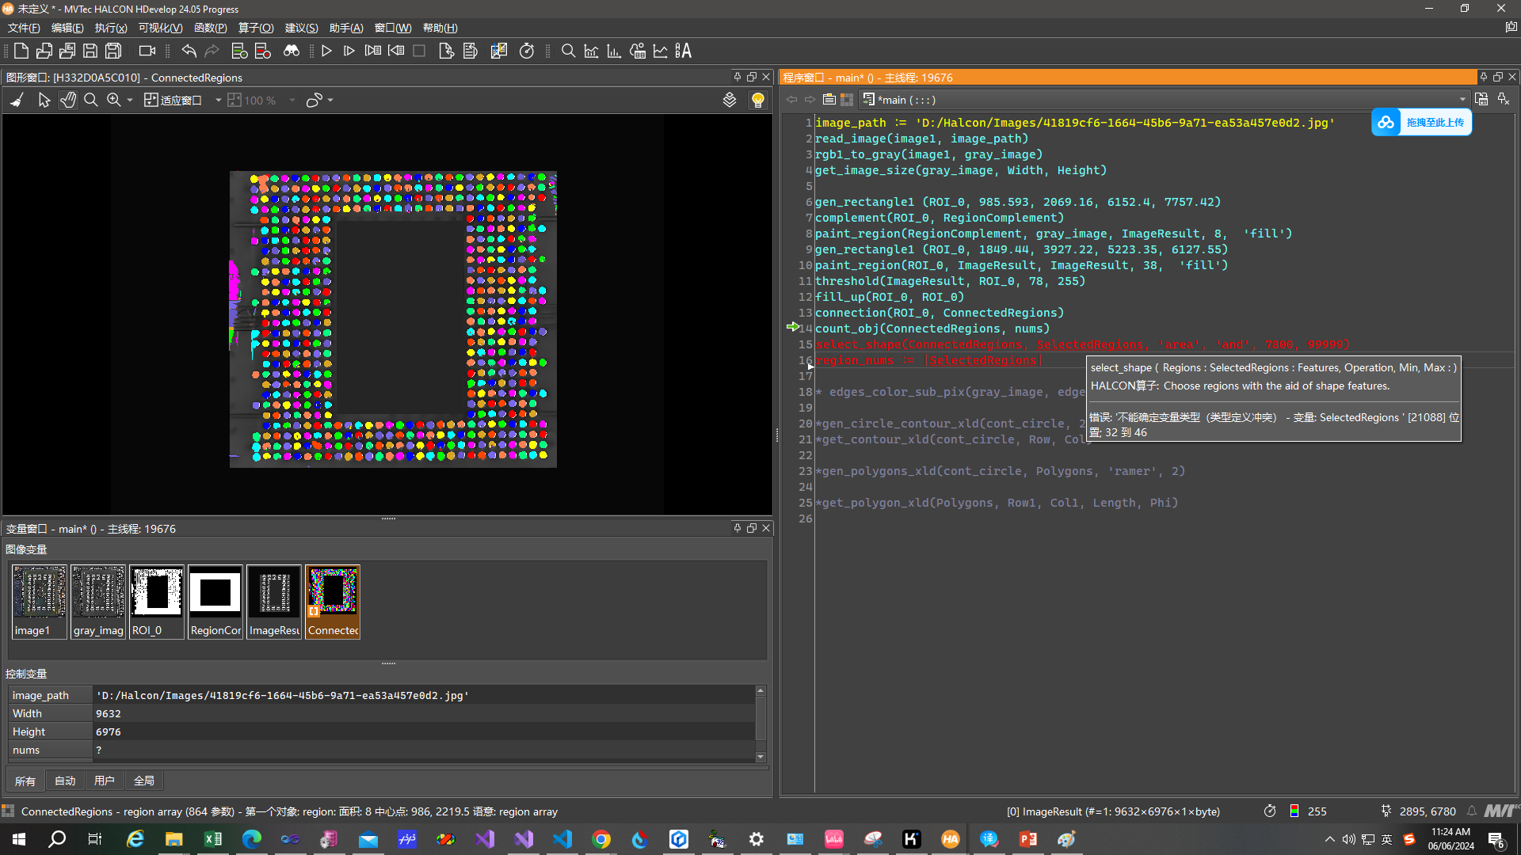
Task: Select the magnifier zoom tool in graphics window
Action: (x=91, y=101)
